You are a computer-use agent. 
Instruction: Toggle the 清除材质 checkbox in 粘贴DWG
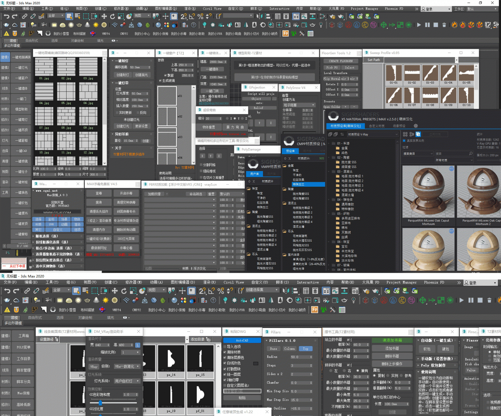225,352
